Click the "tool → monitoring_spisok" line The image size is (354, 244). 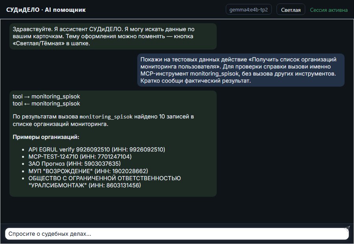point(46,96)
